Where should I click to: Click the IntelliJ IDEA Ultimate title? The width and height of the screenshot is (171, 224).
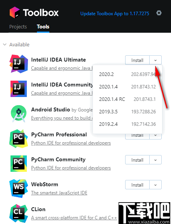[58, 60]
